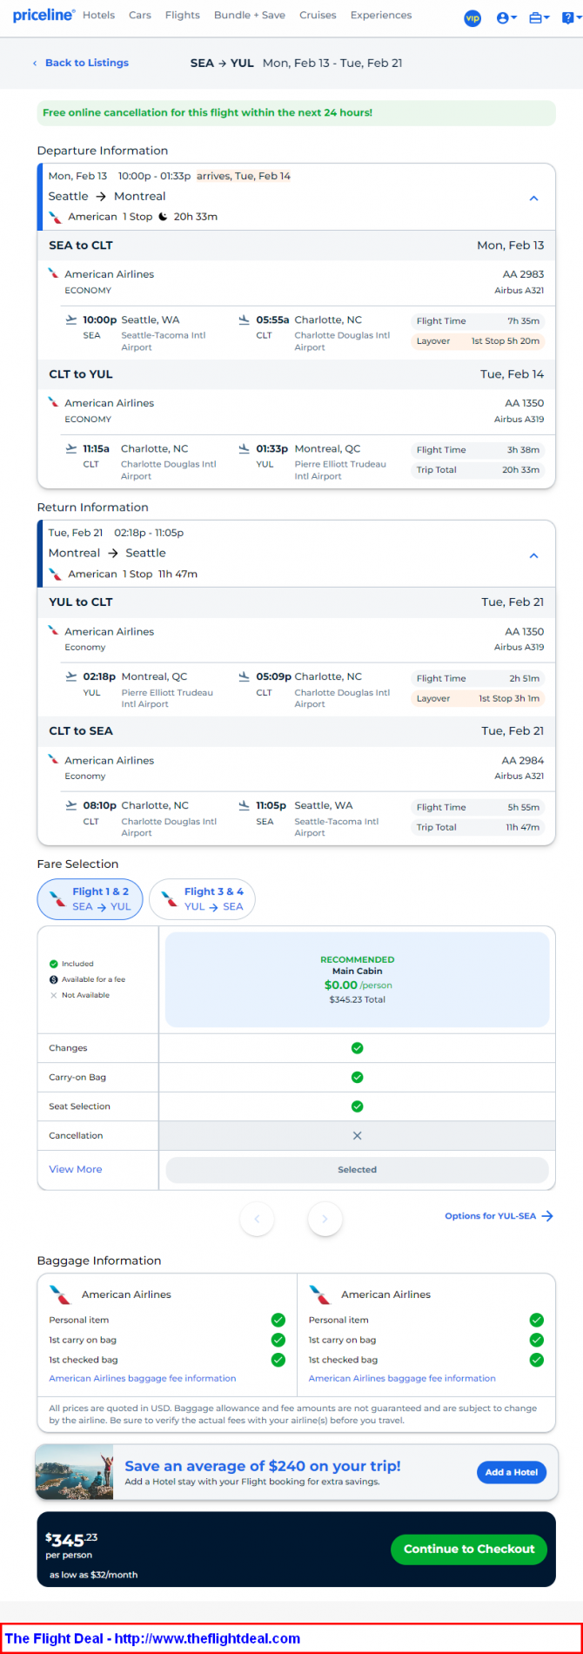Open Options for YUL-SEA link
This screenshot has height=1654, width=583.
499,1216
